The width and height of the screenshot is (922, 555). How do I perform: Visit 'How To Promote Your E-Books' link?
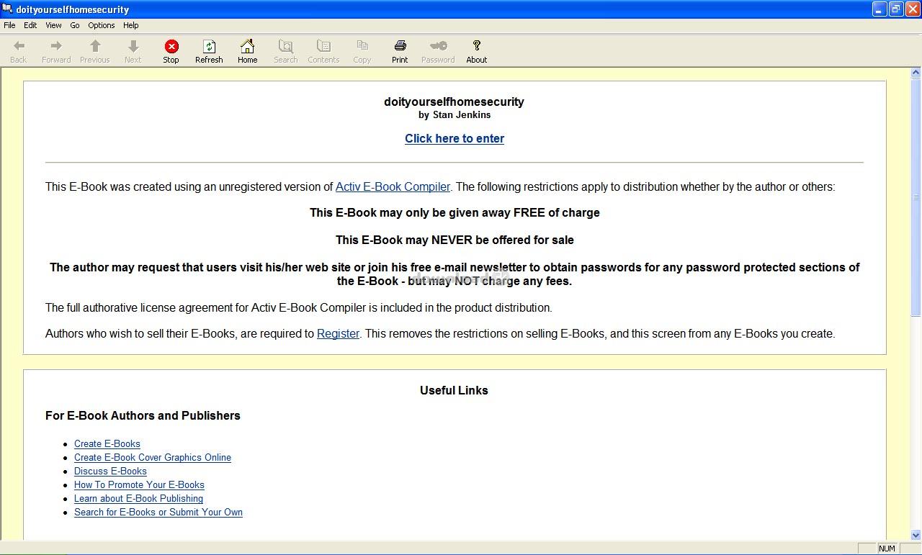point(139,485)
